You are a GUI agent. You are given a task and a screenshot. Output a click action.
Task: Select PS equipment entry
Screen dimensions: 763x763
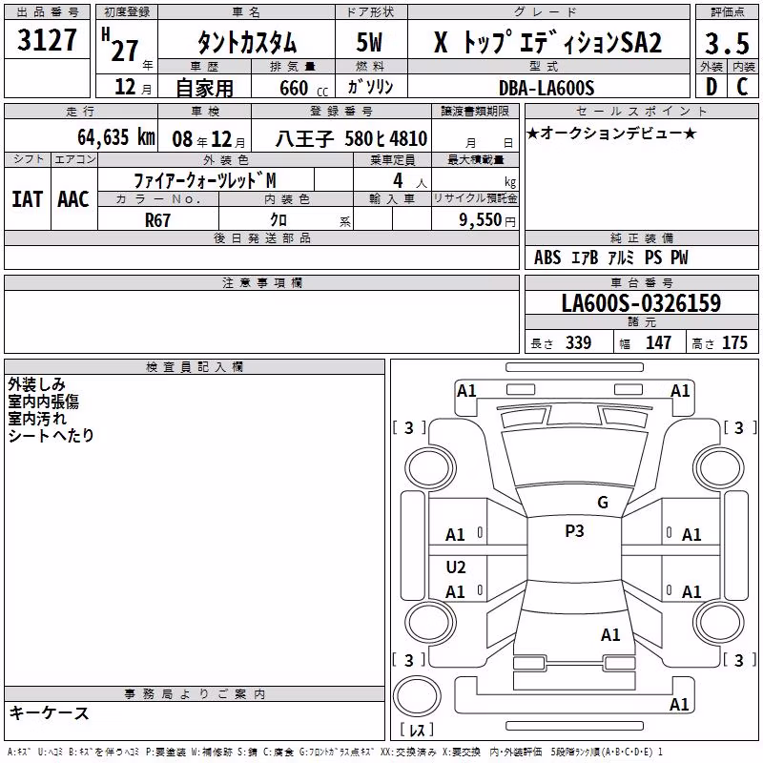pos(653,258)
